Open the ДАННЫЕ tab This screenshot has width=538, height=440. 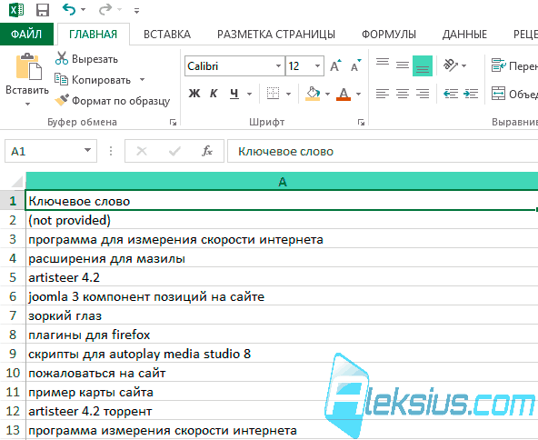coord(464,34)
